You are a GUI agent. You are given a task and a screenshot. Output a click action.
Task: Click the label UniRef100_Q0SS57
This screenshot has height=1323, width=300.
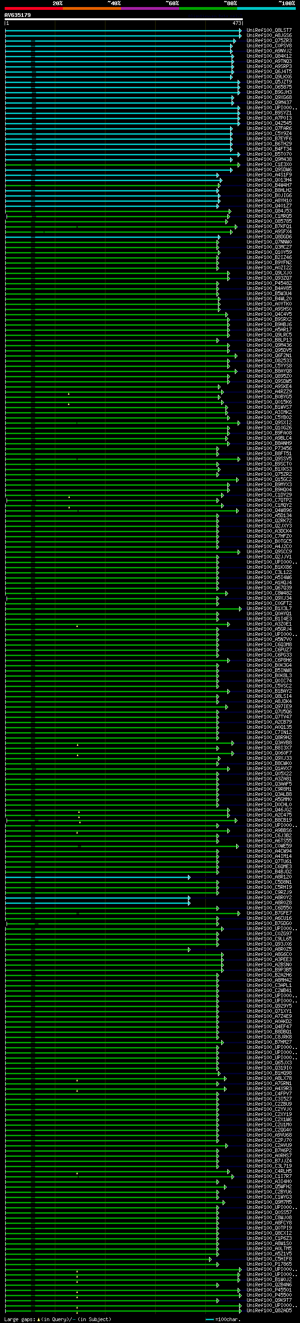(x=269, y=1212)
